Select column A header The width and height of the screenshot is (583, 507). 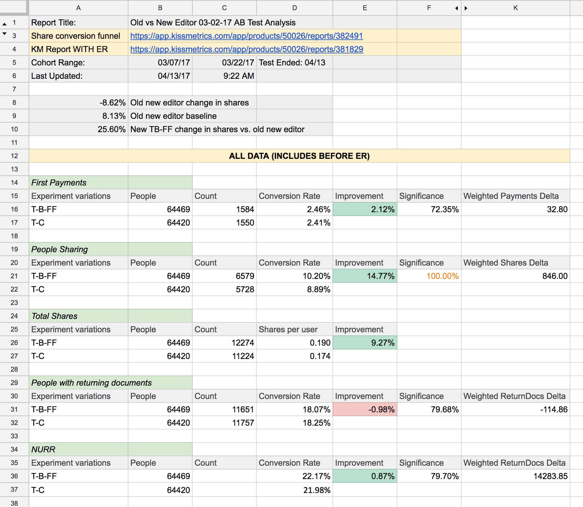point(78,8)
